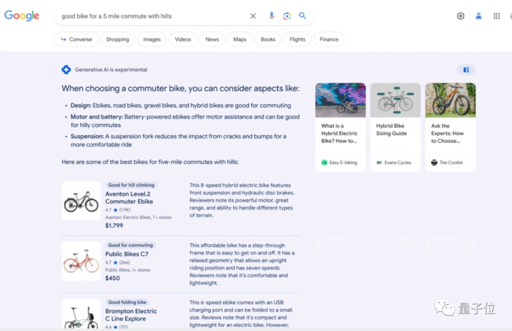
Task: Switch to the Shopping filter
Action: point(118,39)
